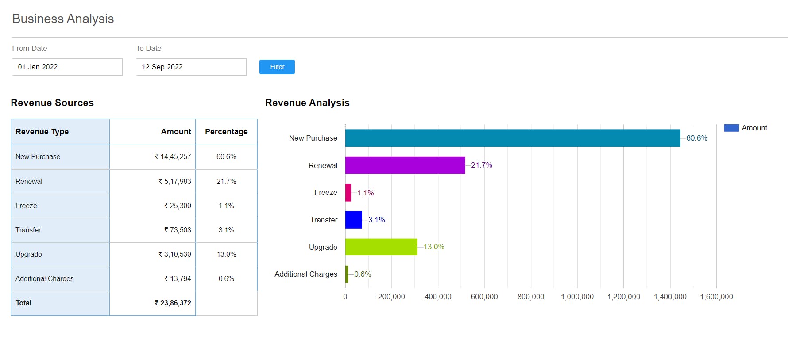Viewport: 788px width, 343px height.
Task: Select the purple Renewal bar
Action: (x=405, y=165)
